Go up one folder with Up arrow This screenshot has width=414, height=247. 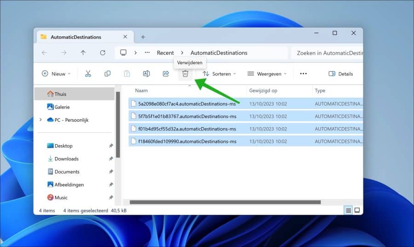(x=83, y=53)
